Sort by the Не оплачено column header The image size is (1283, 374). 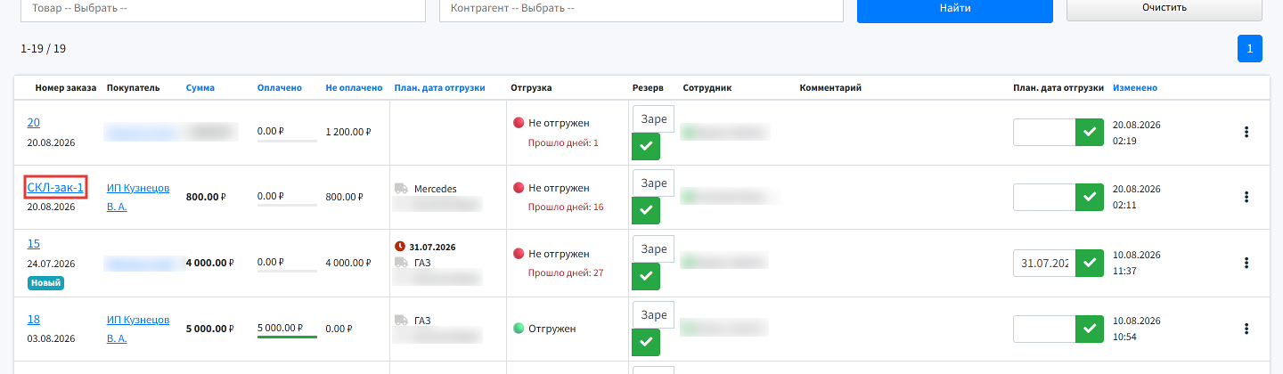click(x=354, y=88)
